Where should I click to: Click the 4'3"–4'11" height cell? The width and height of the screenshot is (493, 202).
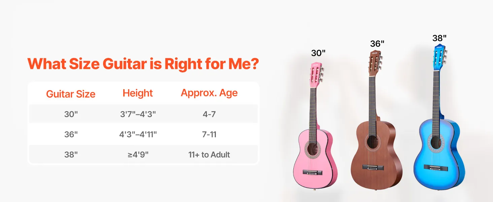(138, 134)
